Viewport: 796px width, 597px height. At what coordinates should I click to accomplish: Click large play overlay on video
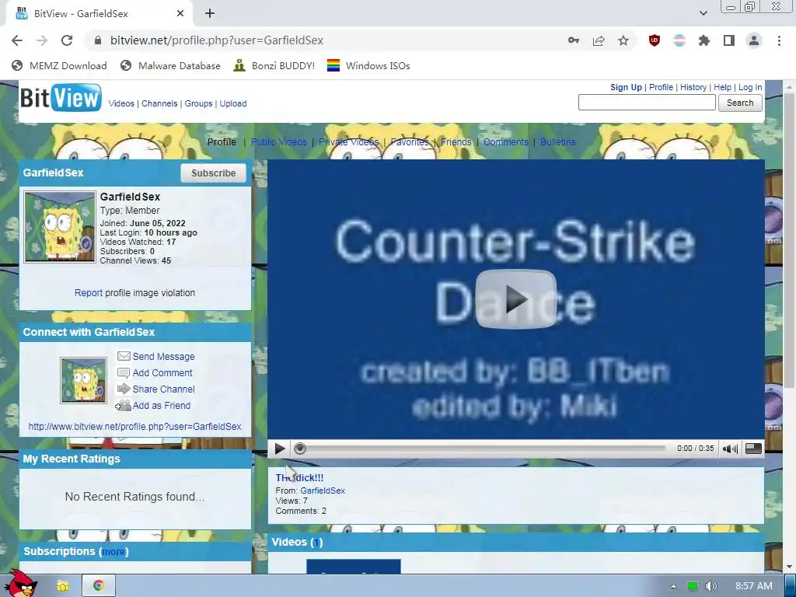516,299
